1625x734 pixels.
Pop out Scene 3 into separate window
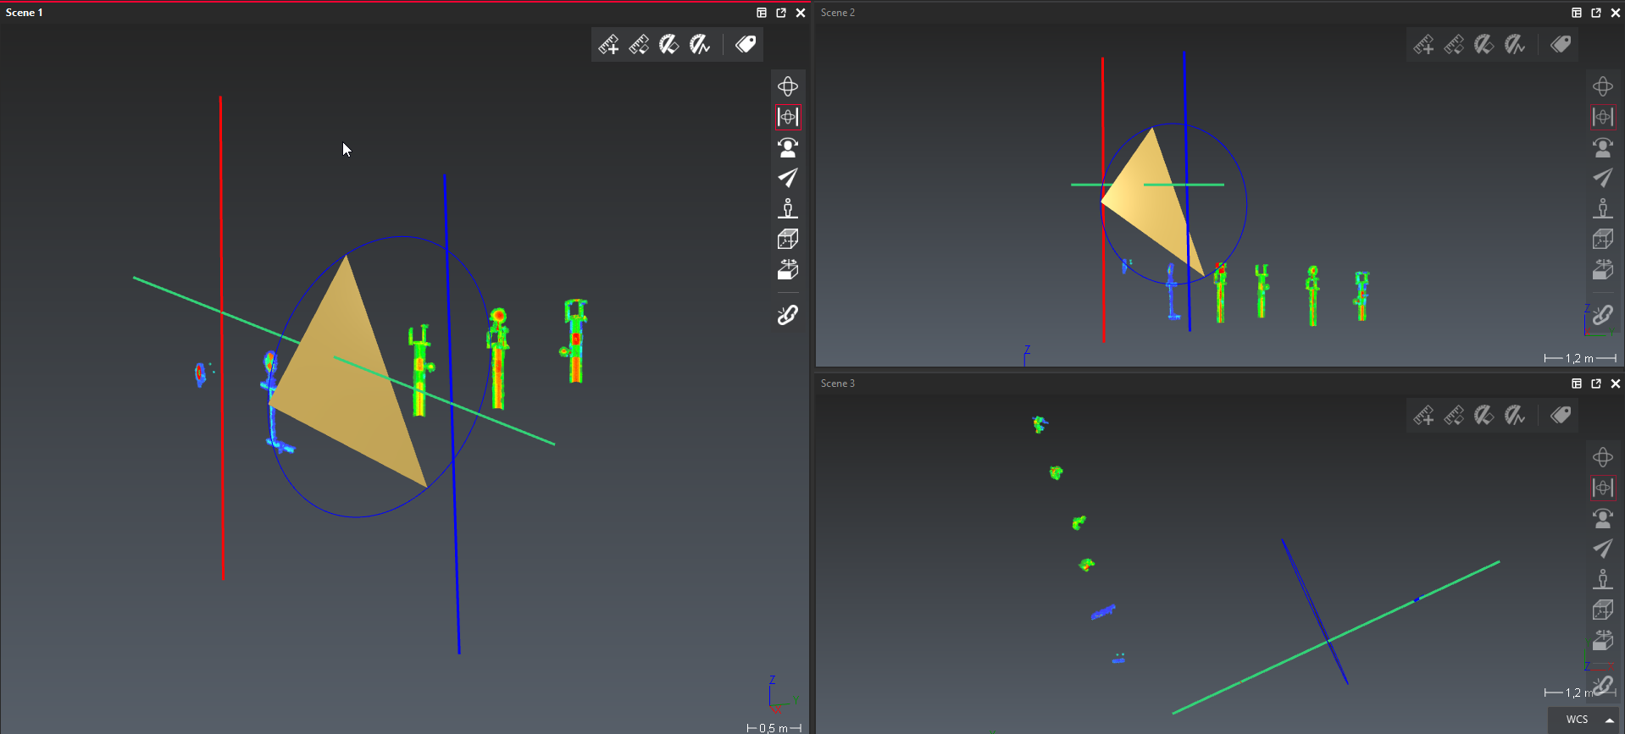1595,384
